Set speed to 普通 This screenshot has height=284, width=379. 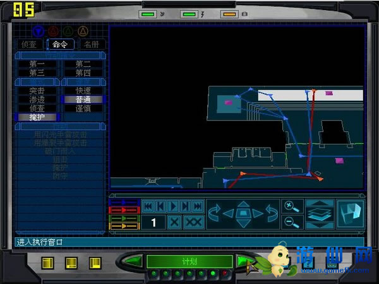[83, 100]
